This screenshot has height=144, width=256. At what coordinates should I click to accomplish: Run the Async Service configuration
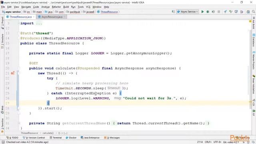[x=202, y=12]
